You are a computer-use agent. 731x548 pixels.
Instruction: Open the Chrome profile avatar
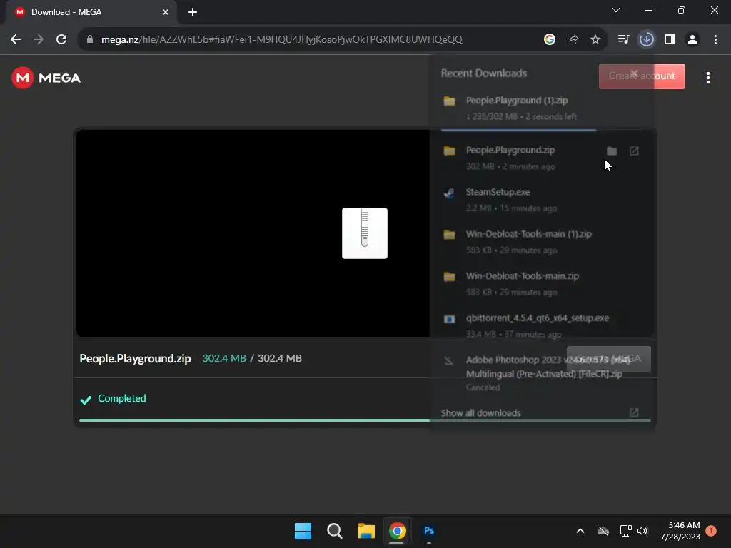point(692,40)
